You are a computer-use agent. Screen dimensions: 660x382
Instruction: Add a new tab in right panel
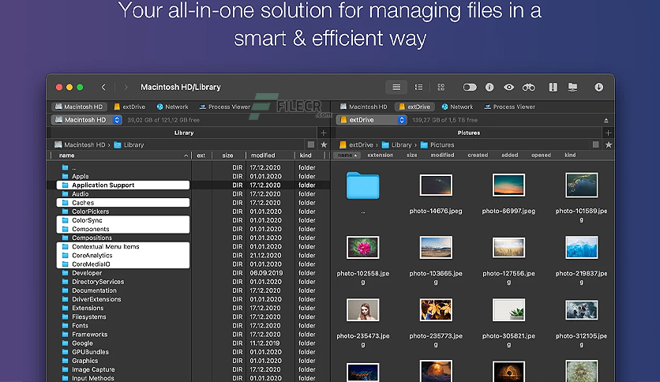click(x=608, y=133)
